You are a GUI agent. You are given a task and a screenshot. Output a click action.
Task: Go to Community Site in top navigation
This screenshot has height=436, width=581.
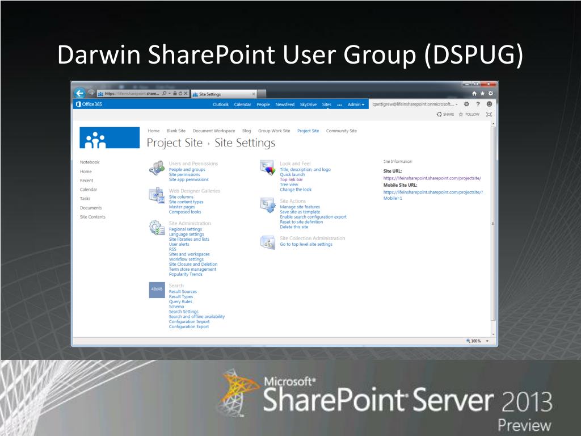pyautogui.click(x=341, y=131)
